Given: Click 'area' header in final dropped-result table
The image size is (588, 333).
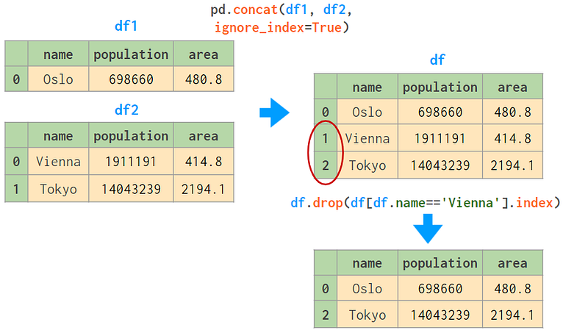Looking at the screenshot, I should point(512,262).
